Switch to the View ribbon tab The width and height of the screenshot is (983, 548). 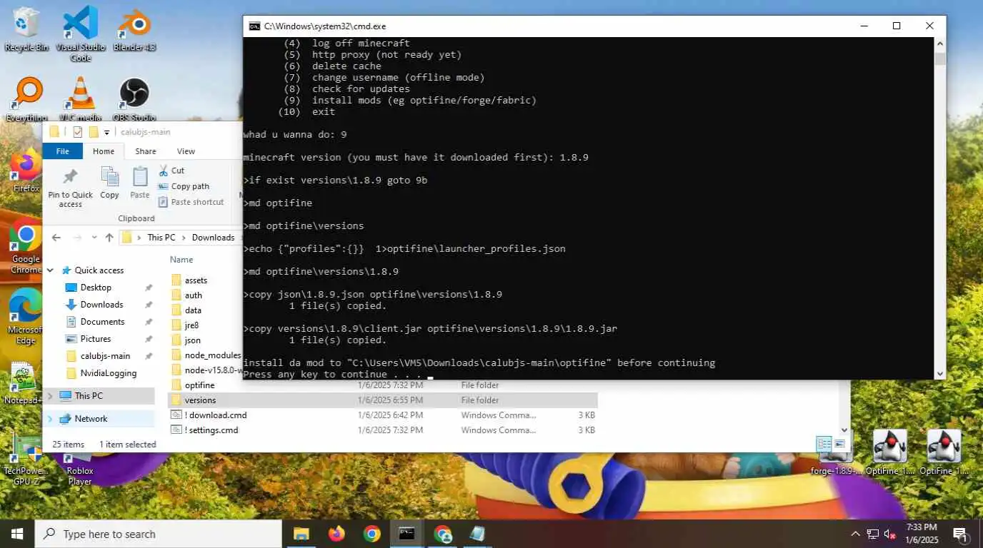click(186, 151)
